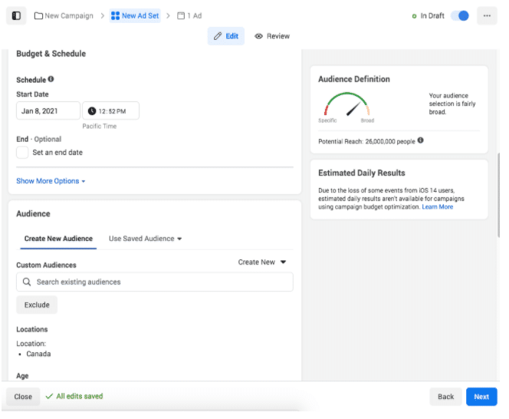Switch to the Review tab

click(x=272, y=36)
